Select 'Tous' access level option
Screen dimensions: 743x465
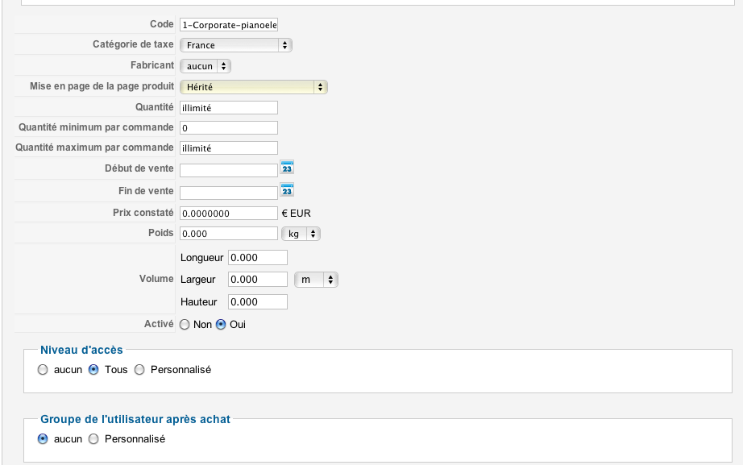[93, 370]
